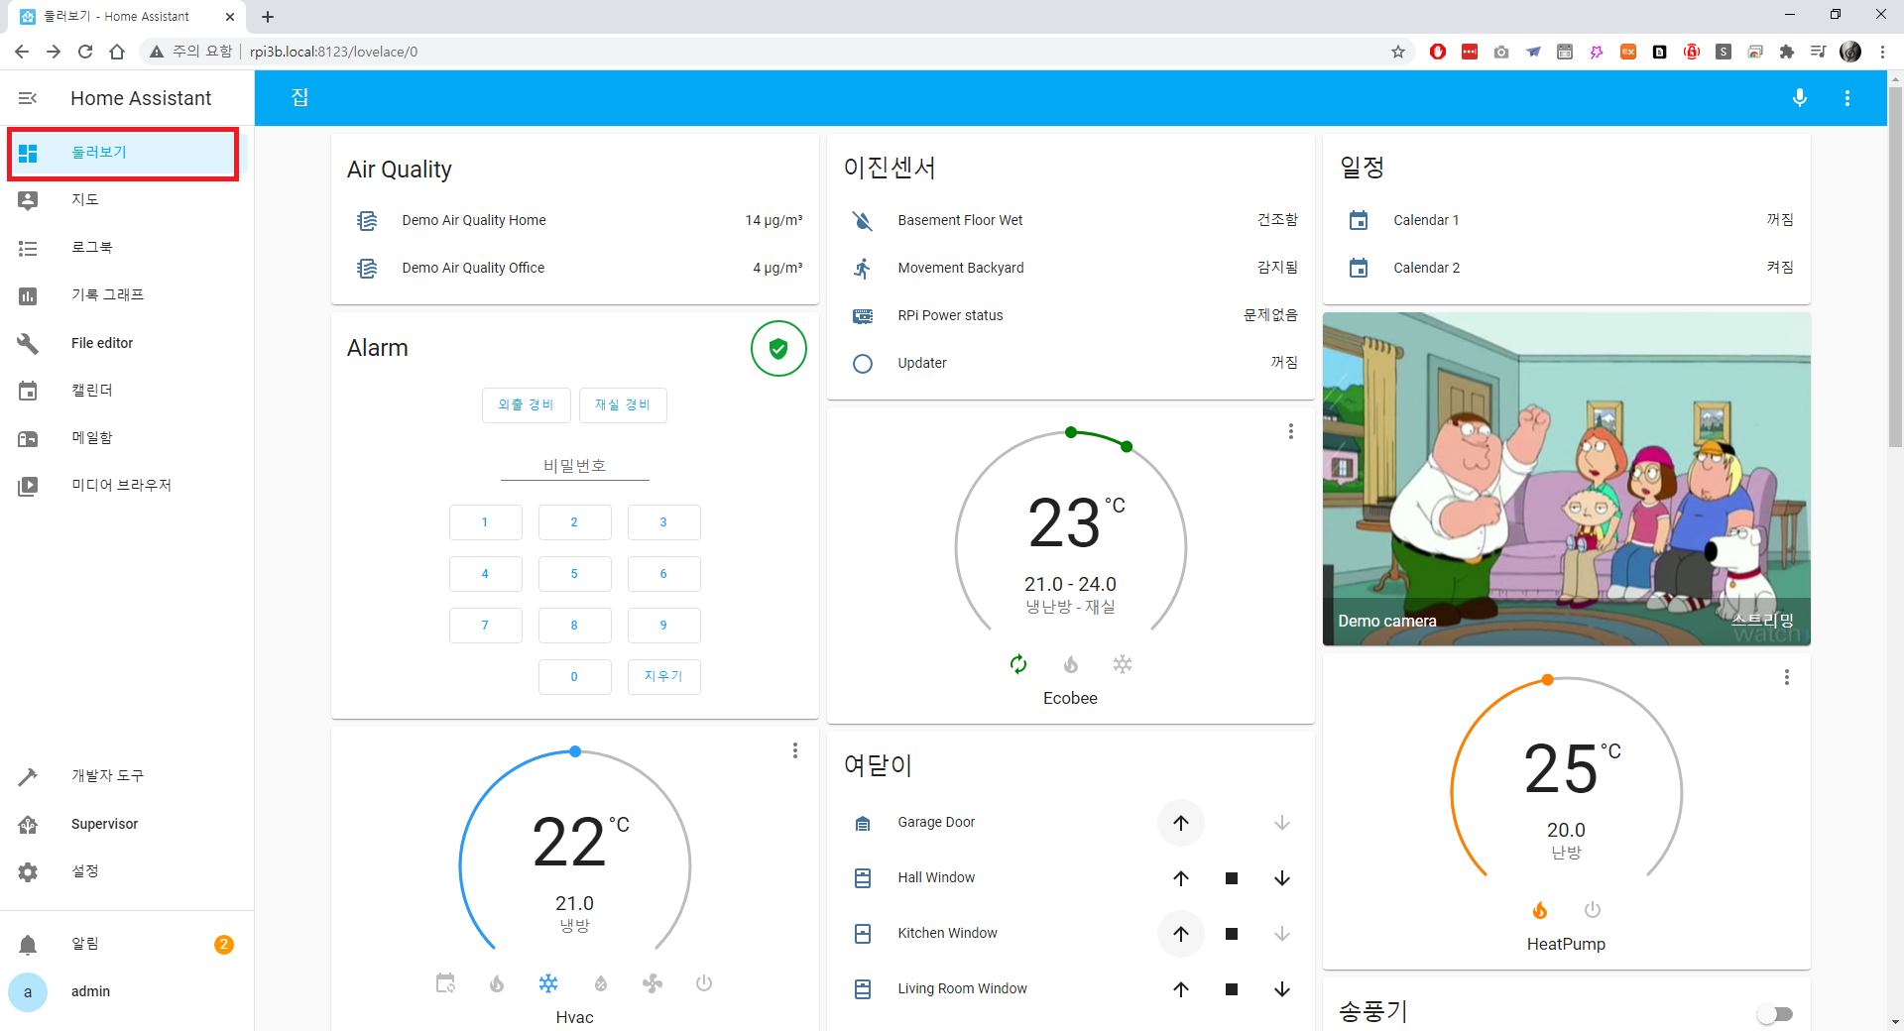Open Kitchen Window with up arrow

1181,934
